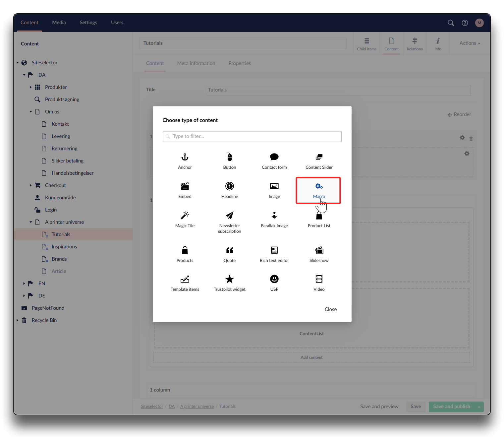Pick the Headline content type icon
The image size is (504, 439).
pyautogui.click(x=230, y=186)
